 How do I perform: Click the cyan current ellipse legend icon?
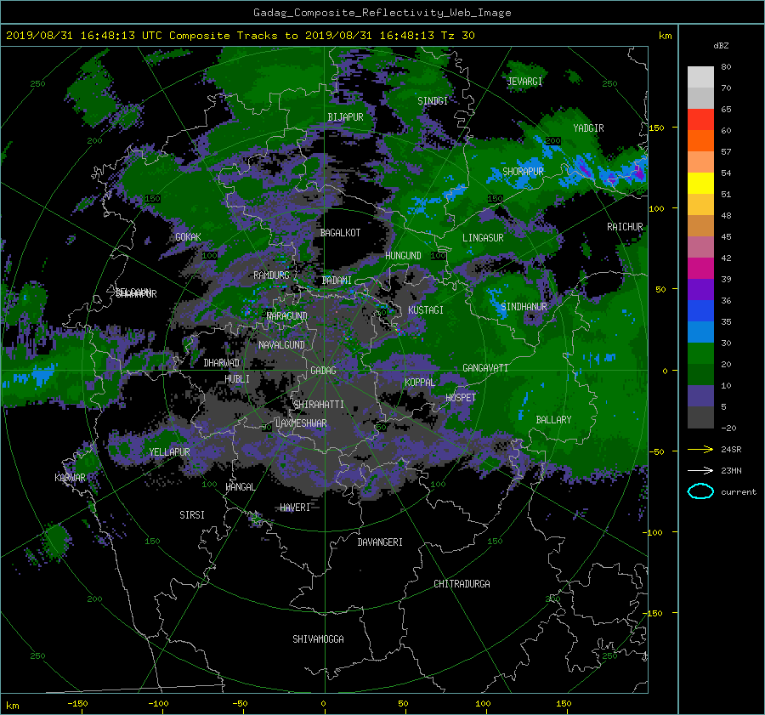[700, 491]
